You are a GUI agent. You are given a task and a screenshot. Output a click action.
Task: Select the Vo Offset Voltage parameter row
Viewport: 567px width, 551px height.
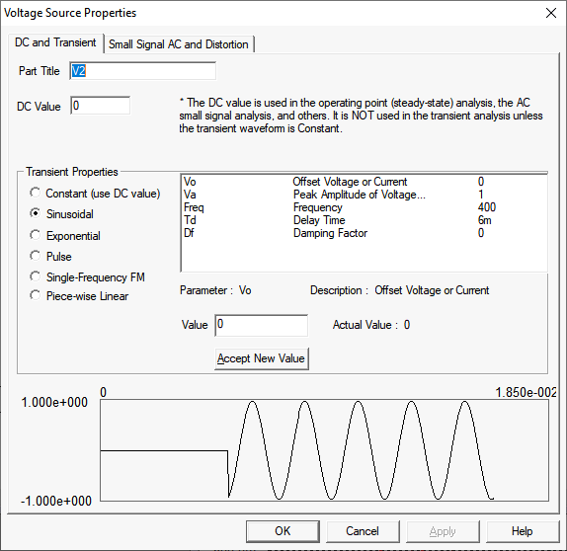click(x=364, y=182)
